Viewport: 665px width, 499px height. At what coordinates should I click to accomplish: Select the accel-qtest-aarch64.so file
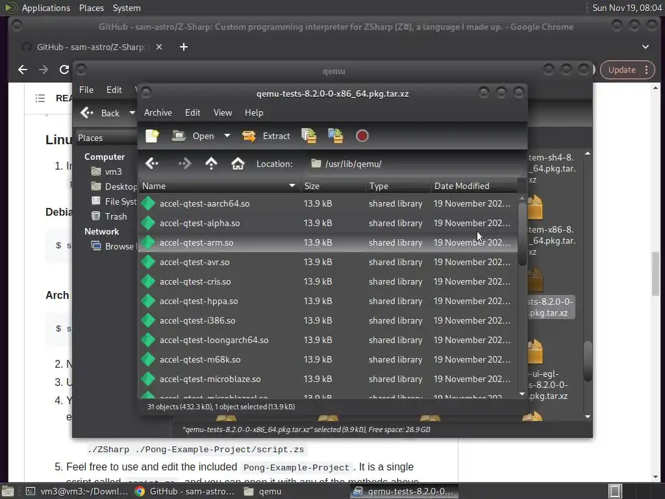328,203
